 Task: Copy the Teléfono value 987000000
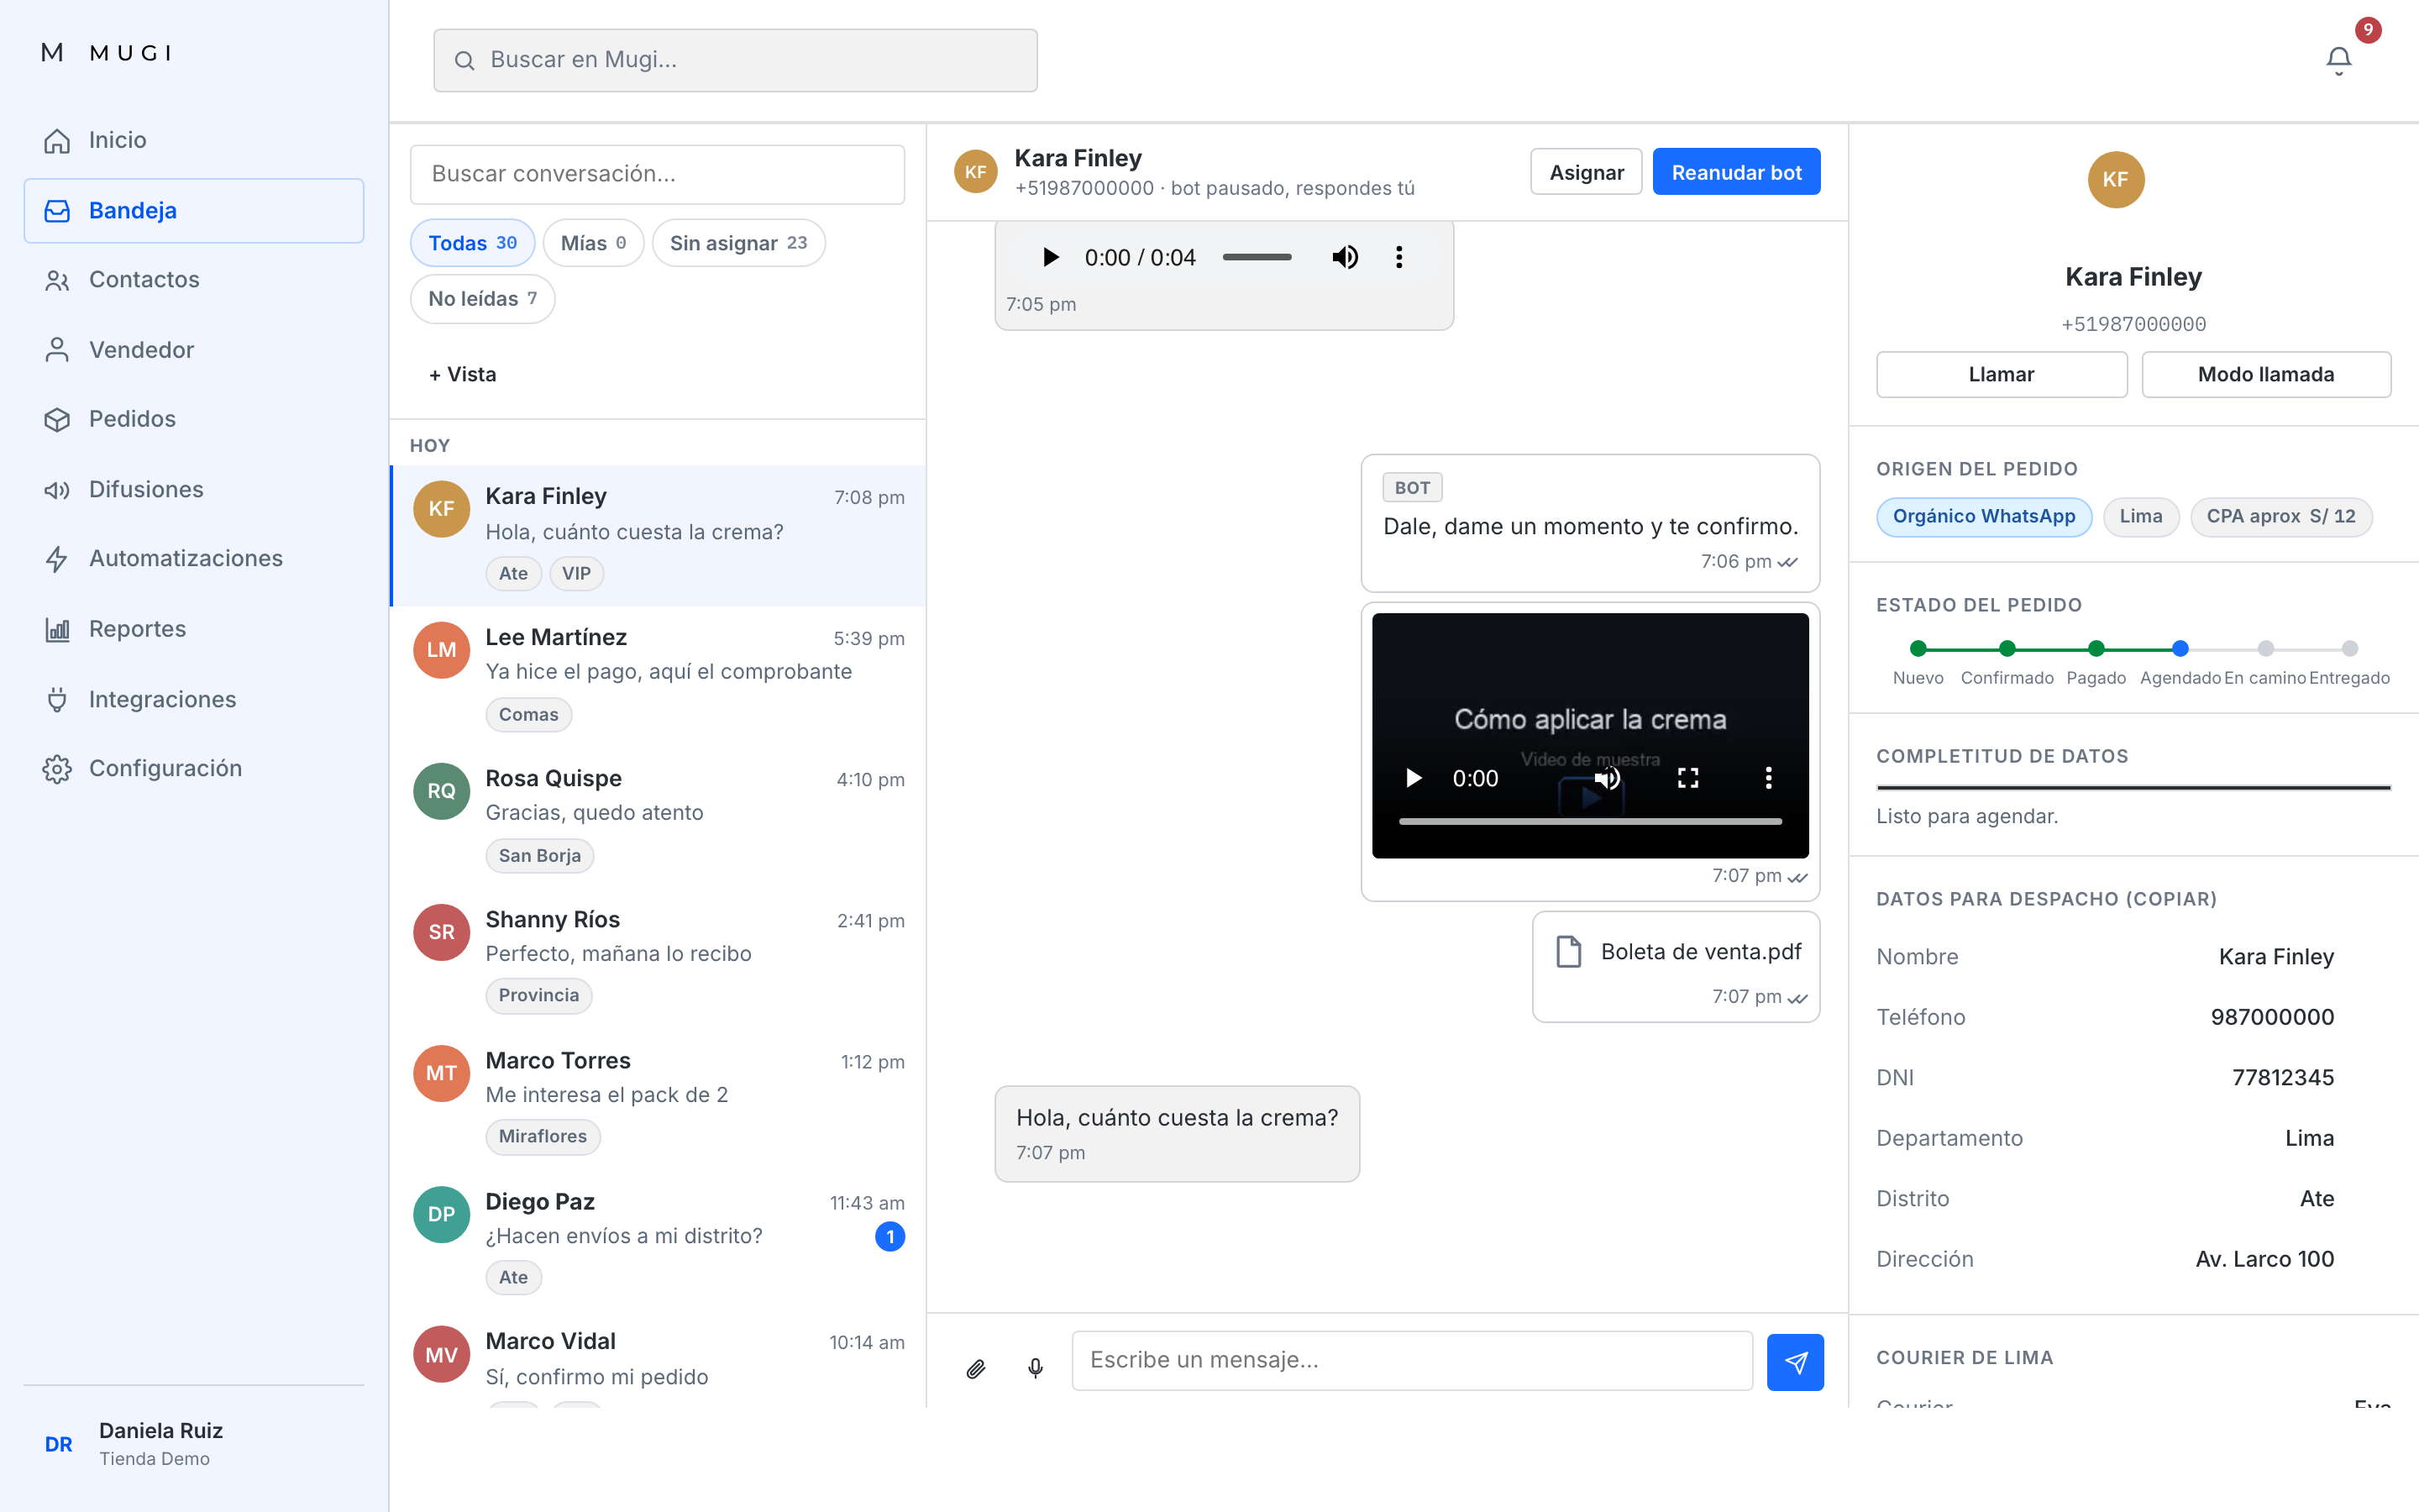[x=2272, y=1018]
